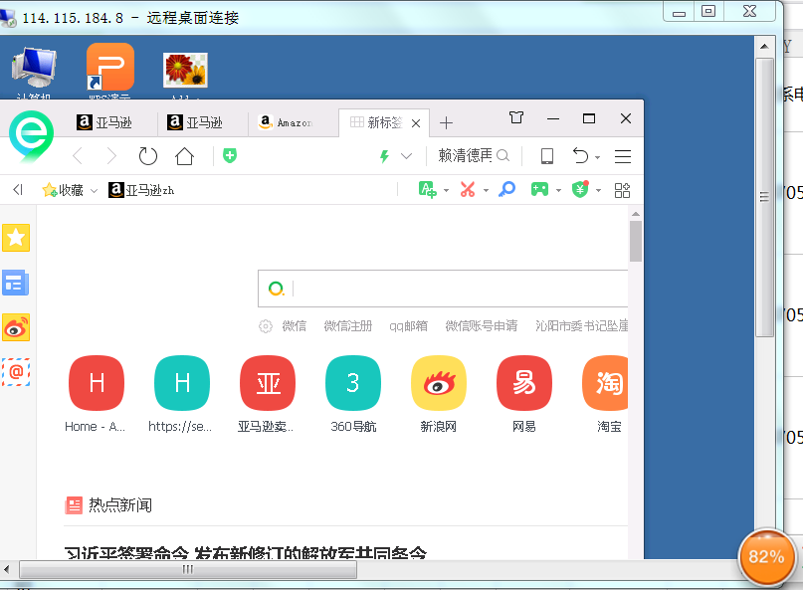803x590 pixels.
Task: Open the extensions grid icon
Action: (x=622, y=190)
